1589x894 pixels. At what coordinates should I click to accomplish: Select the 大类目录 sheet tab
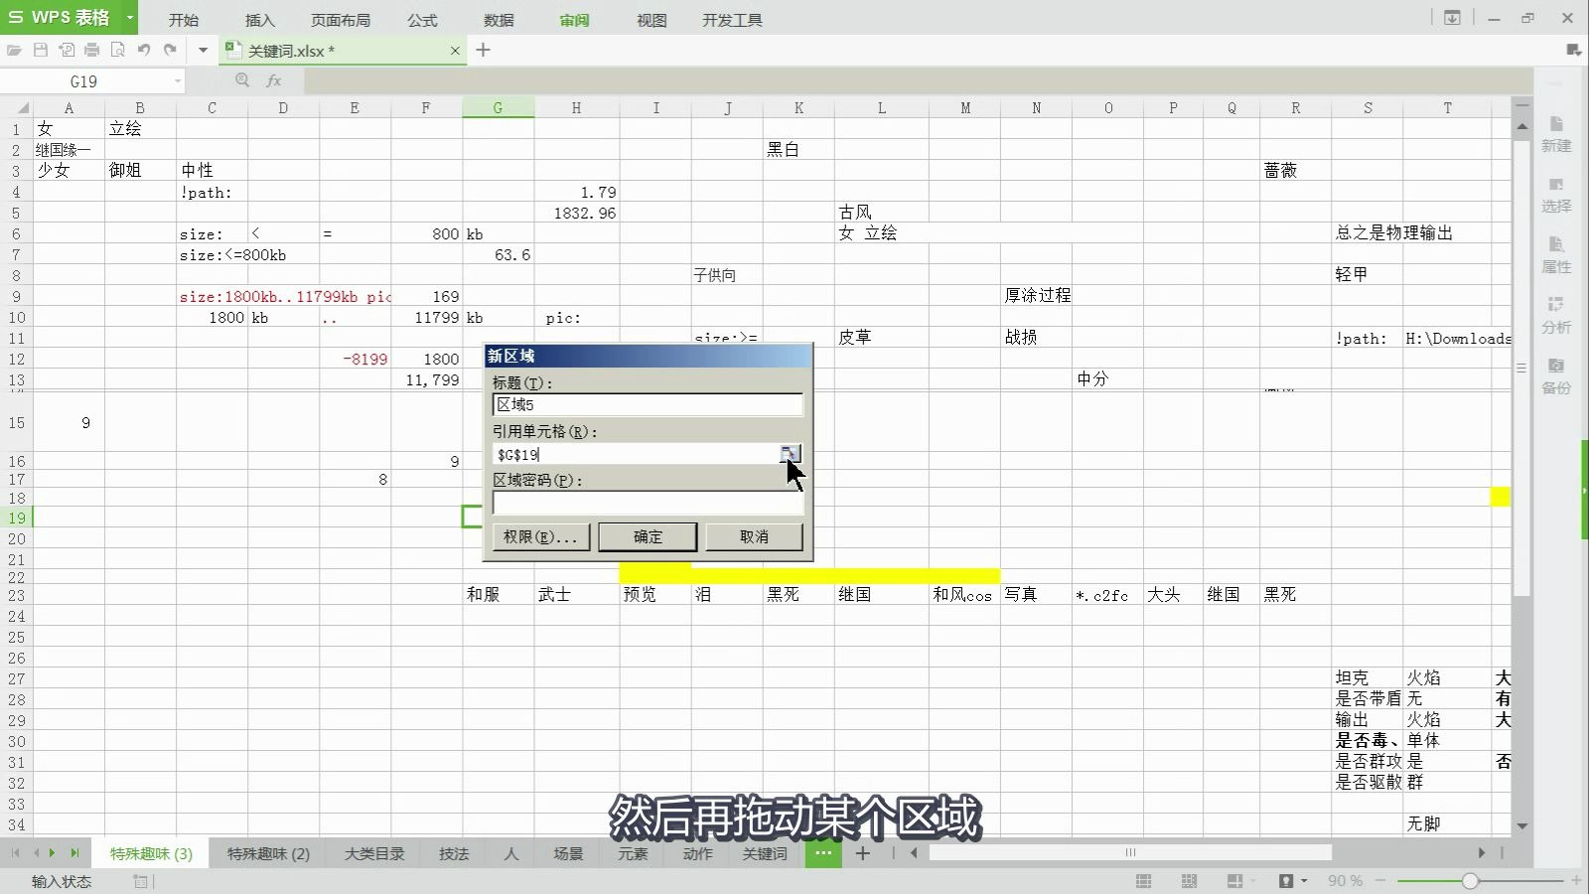point(374,854)
